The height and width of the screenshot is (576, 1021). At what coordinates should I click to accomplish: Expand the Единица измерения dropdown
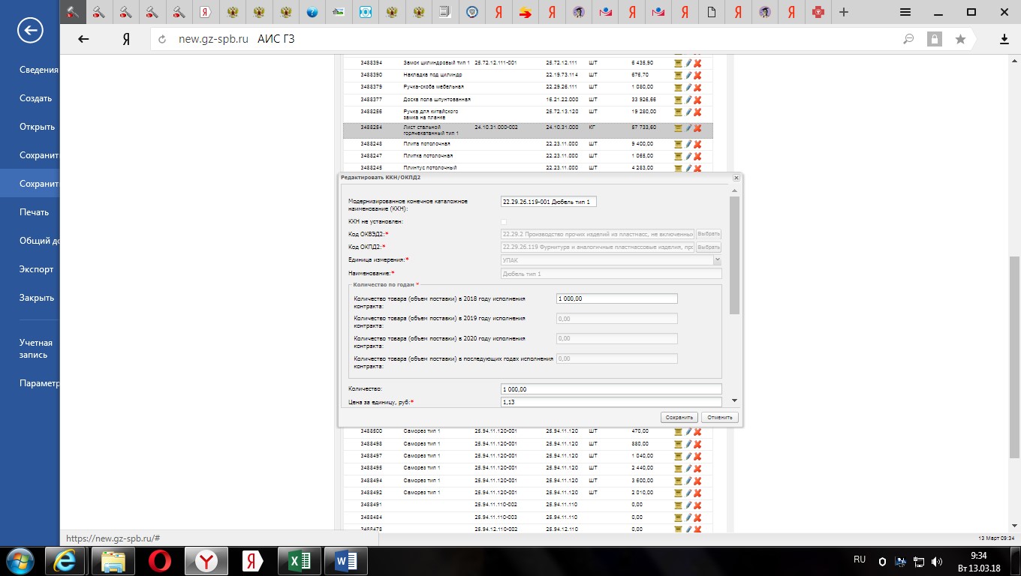pyautogui.click(x=717, y=259)
